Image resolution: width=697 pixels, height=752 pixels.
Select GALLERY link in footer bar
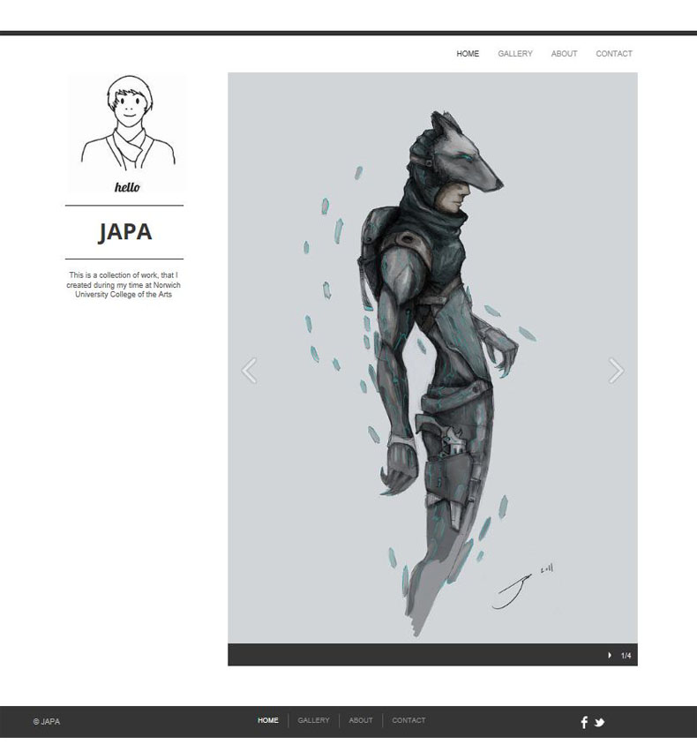click(x=313, y=720)
